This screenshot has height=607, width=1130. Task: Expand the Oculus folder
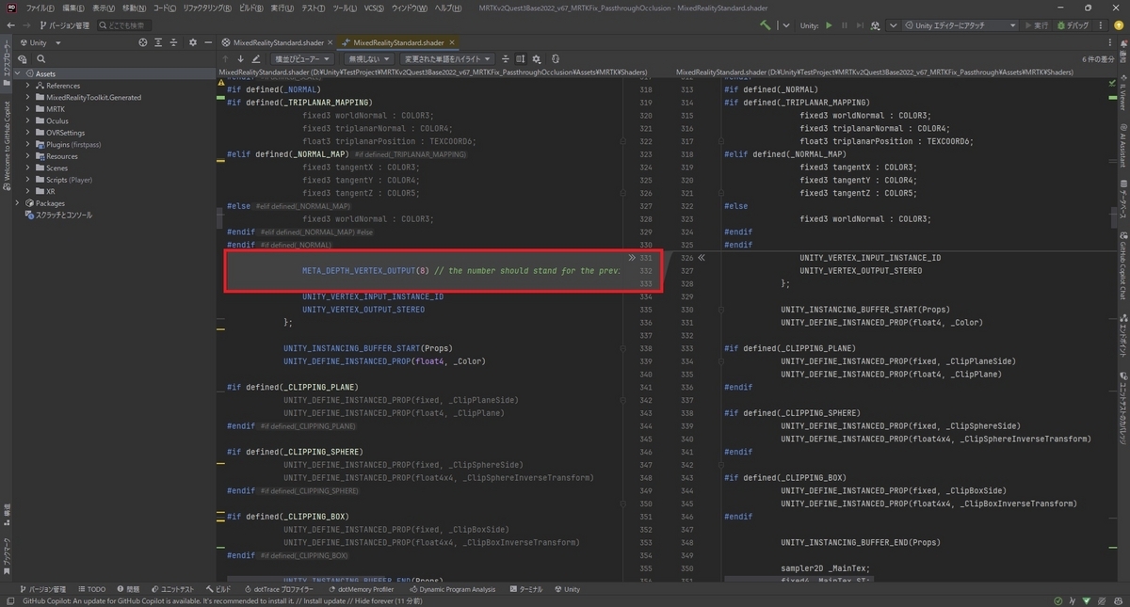[x=28, y=120]
